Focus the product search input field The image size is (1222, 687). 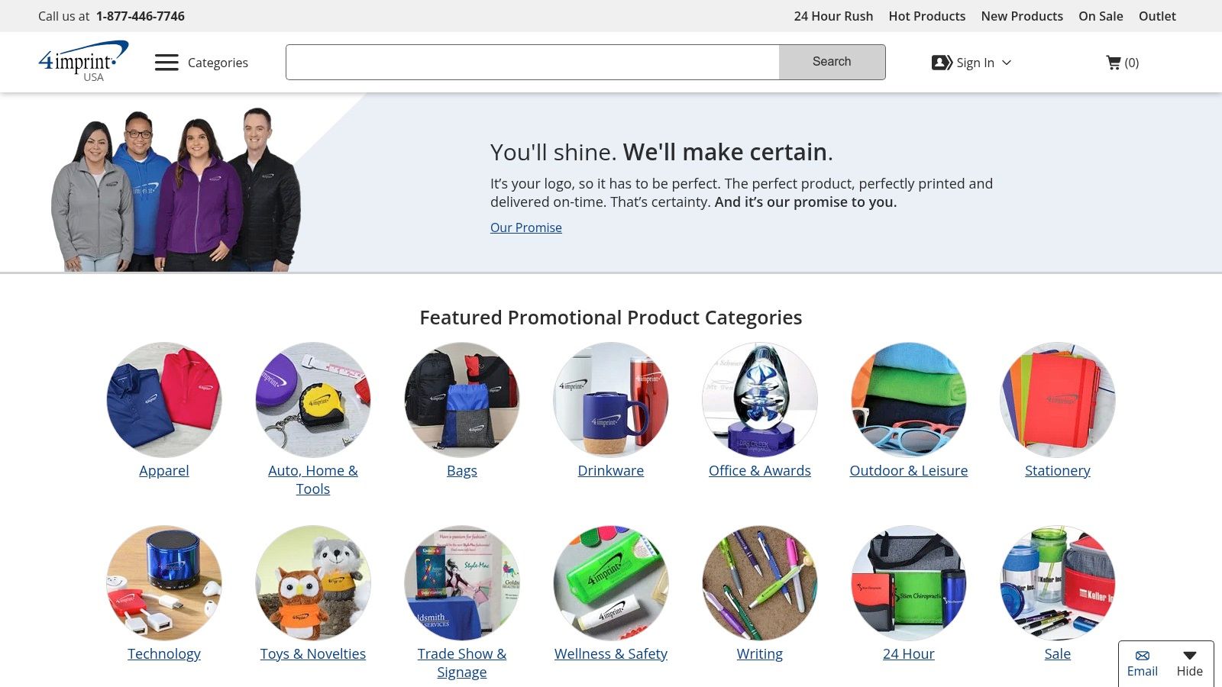[532, 62]
